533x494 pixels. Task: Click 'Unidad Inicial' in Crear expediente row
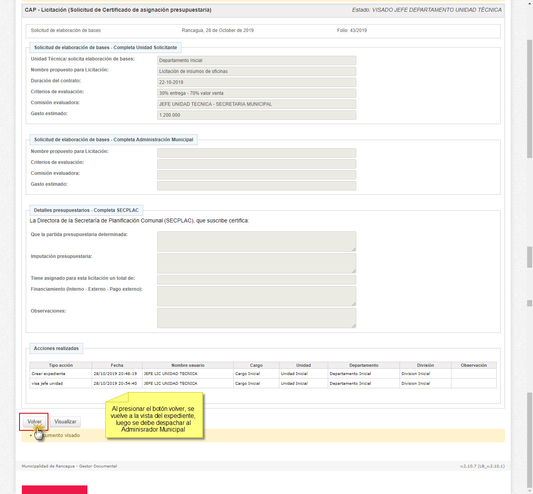pos(294,374)
